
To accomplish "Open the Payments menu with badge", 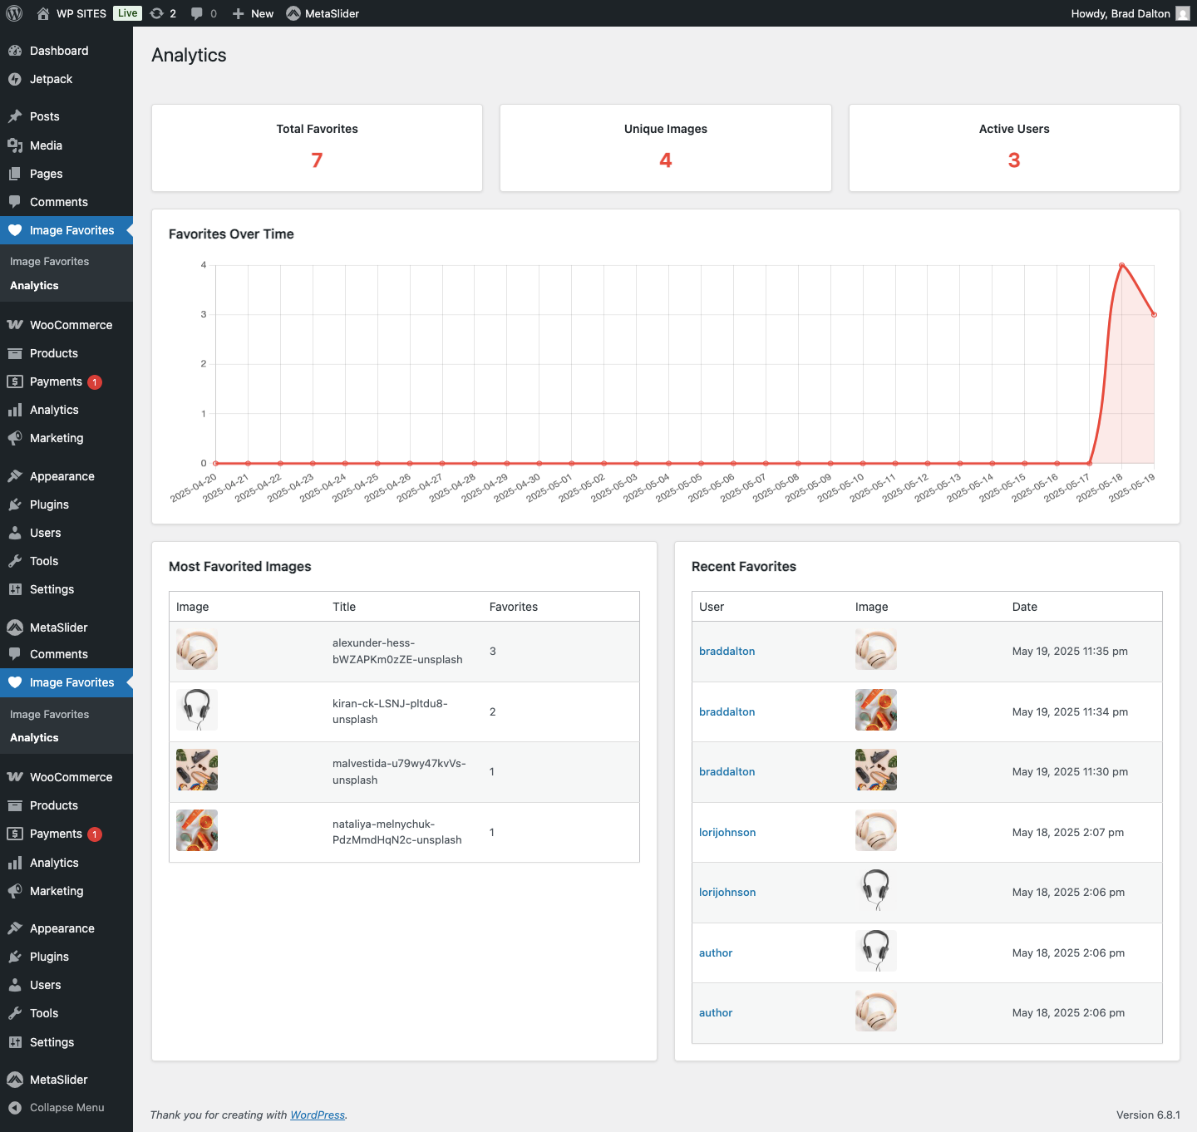I will 56,381.
